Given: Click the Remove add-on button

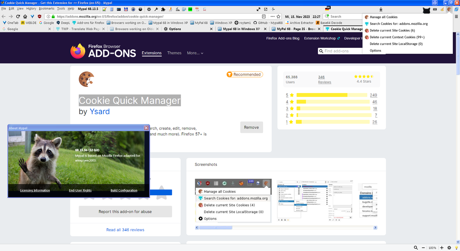Looking at the screenshot, I should [x=252, y=127].
